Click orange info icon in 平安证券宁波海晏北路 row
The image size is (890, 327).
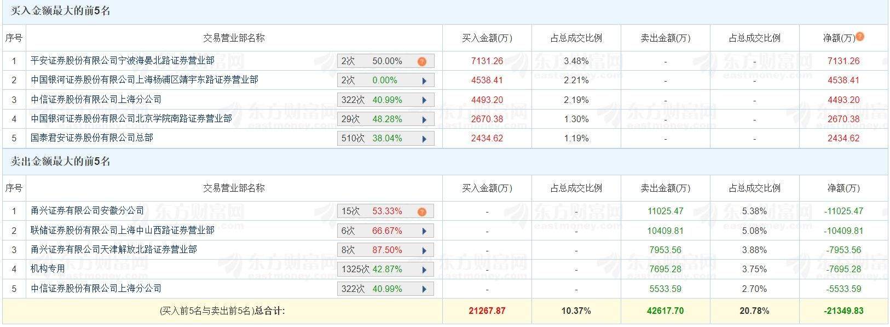421,61
